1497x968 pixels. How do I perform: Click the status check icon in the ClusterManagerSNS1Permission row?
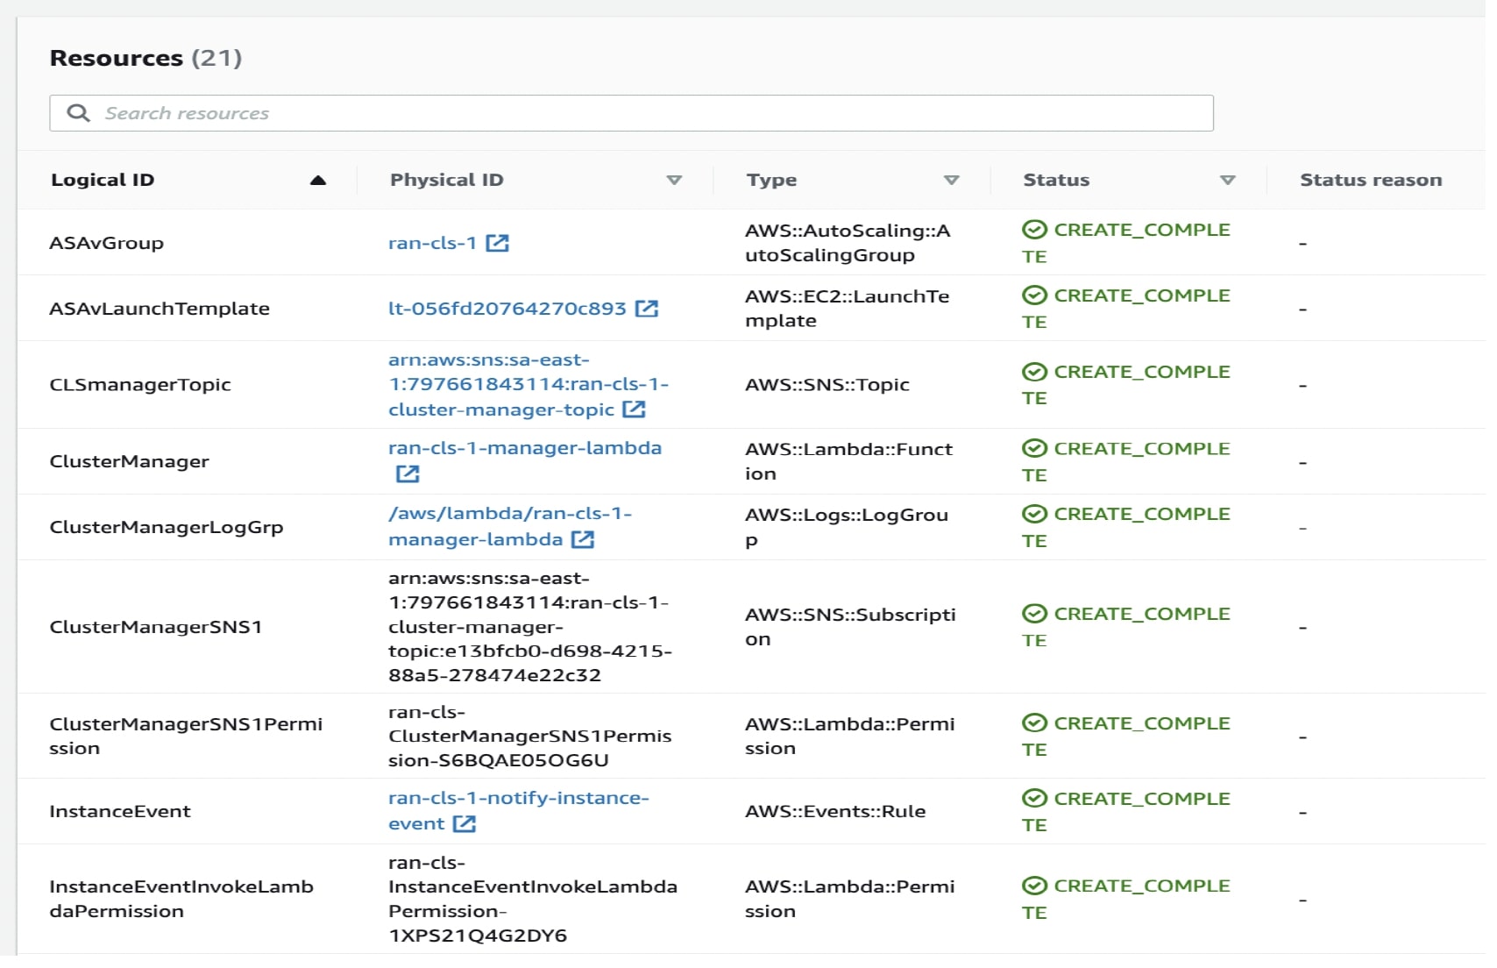[x=1034, y=723]
